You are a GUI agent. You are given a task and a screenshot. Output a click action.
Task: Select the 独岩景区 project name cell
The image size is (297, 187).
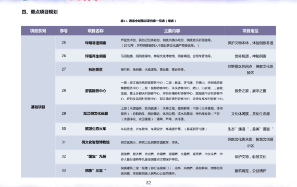95,70
